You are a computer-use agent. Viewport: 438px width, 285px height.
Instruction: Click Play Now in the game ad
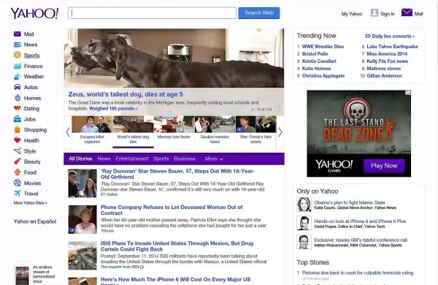(384, 166)
